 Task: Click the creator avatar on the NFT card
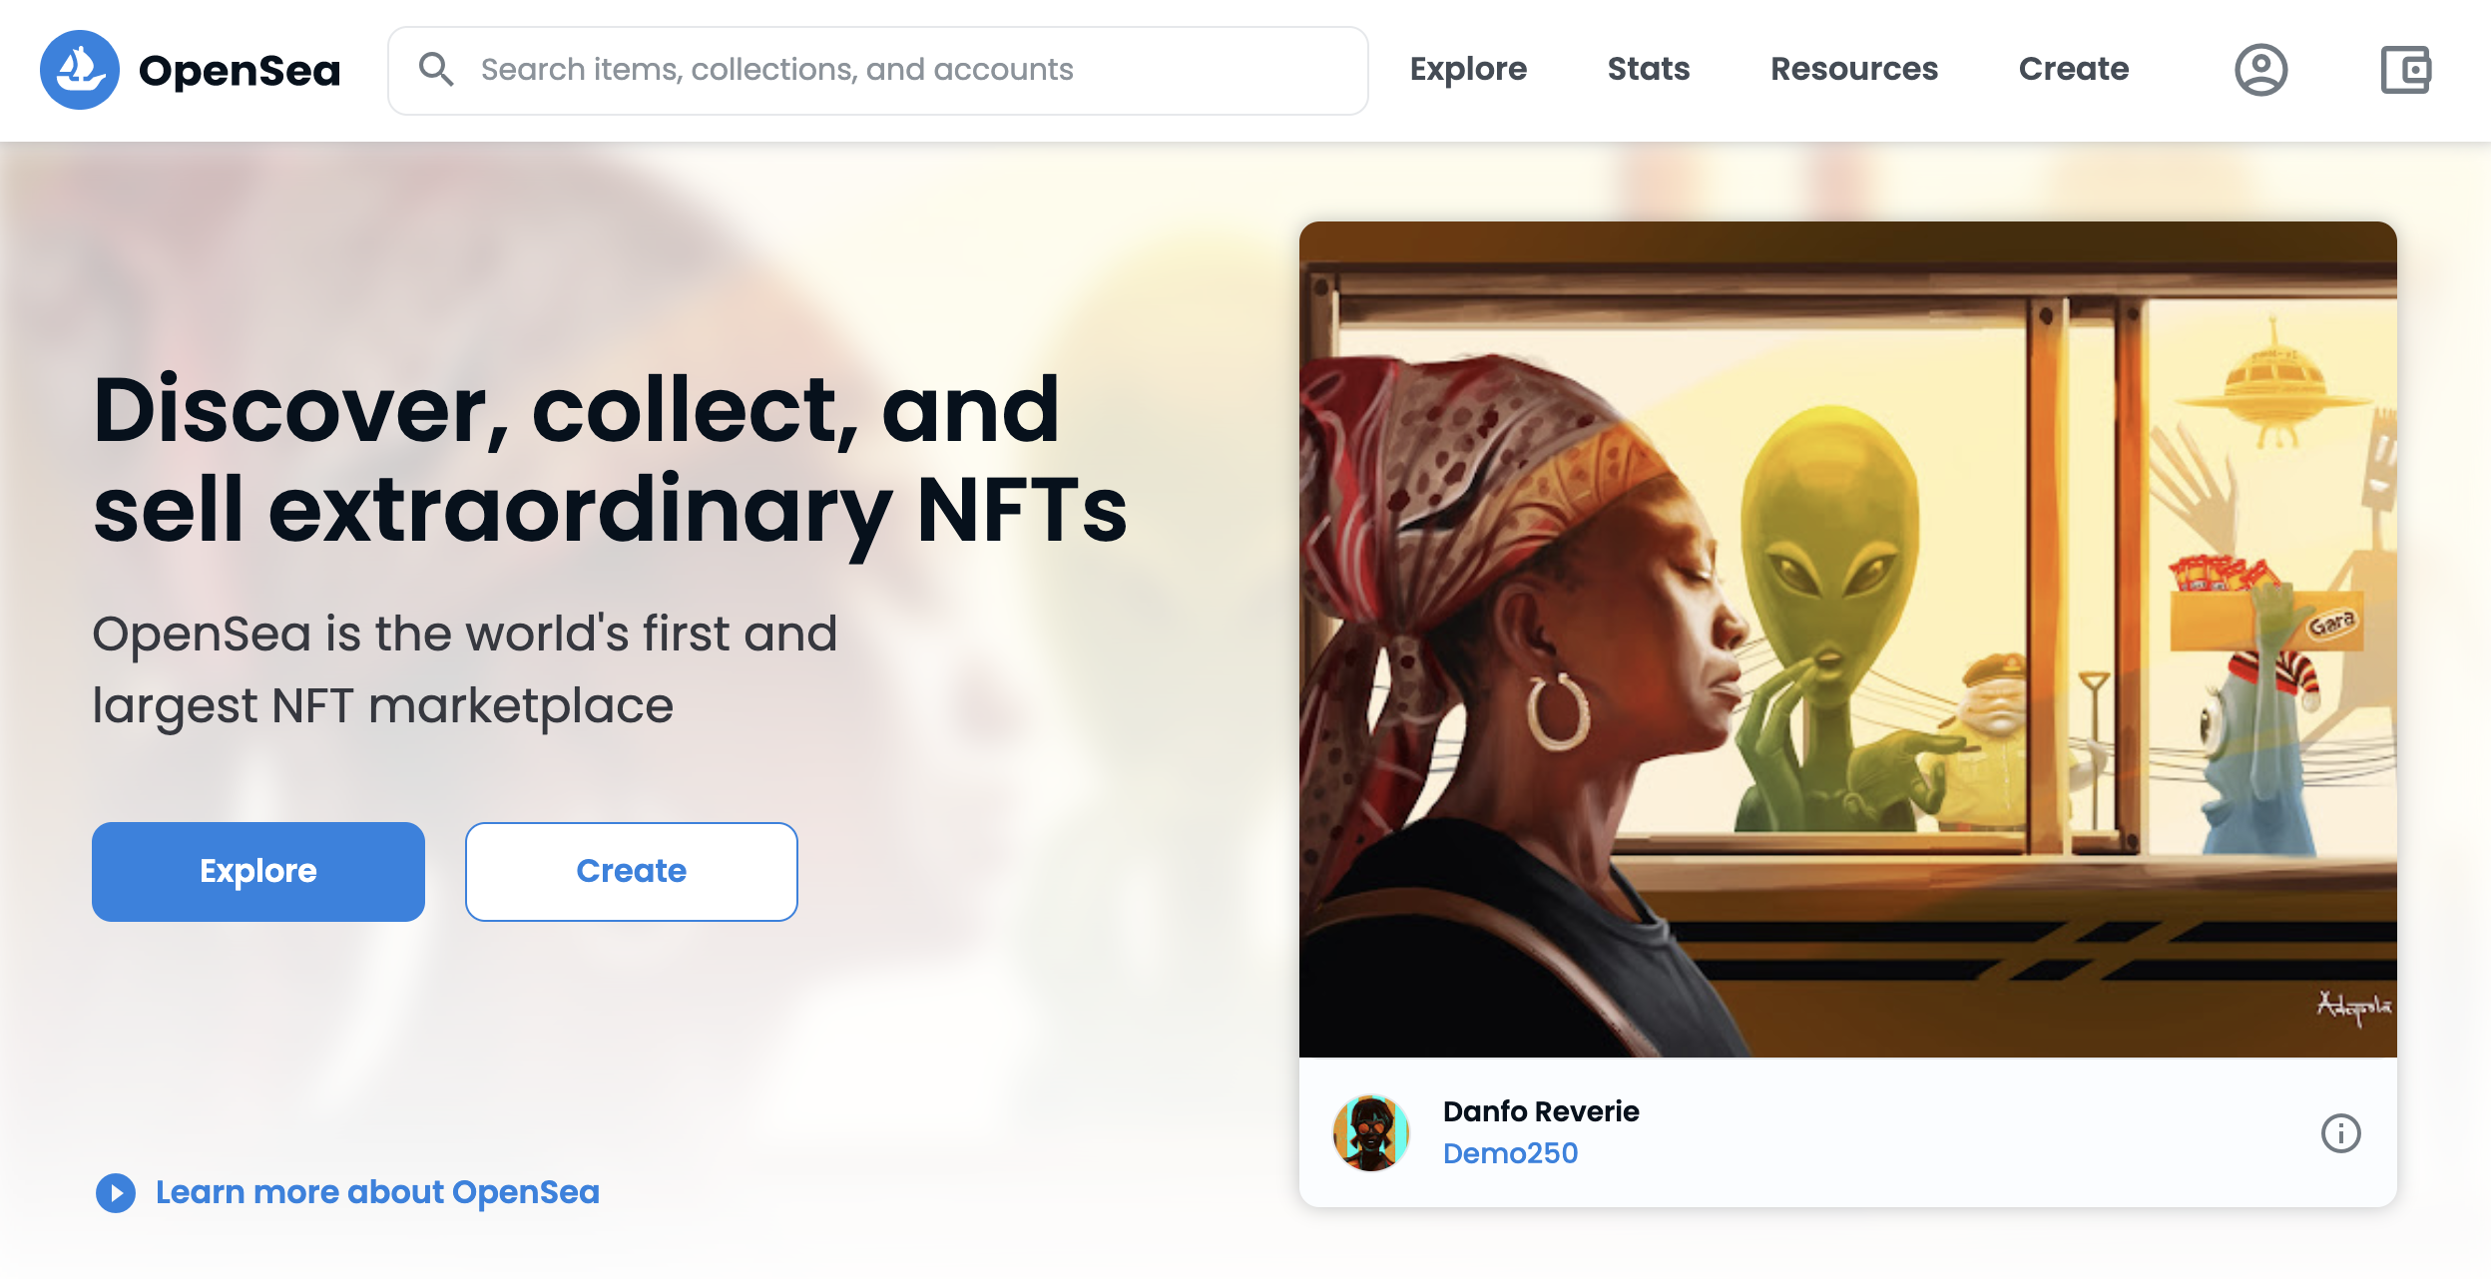pos(1371,1132)
